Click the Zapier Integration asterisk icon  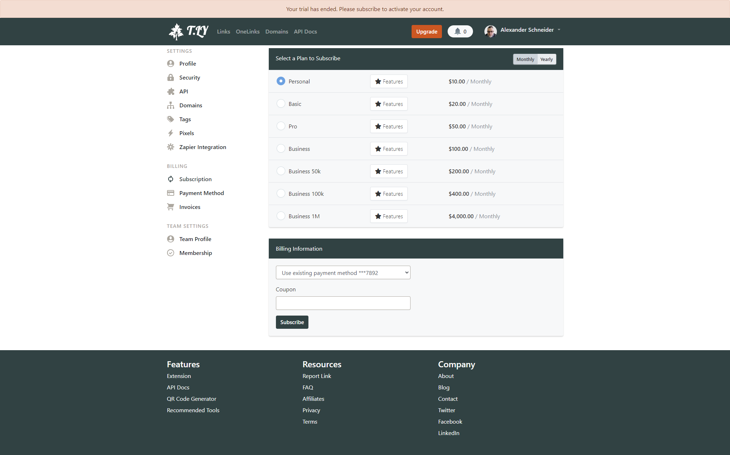coord(171,147)
